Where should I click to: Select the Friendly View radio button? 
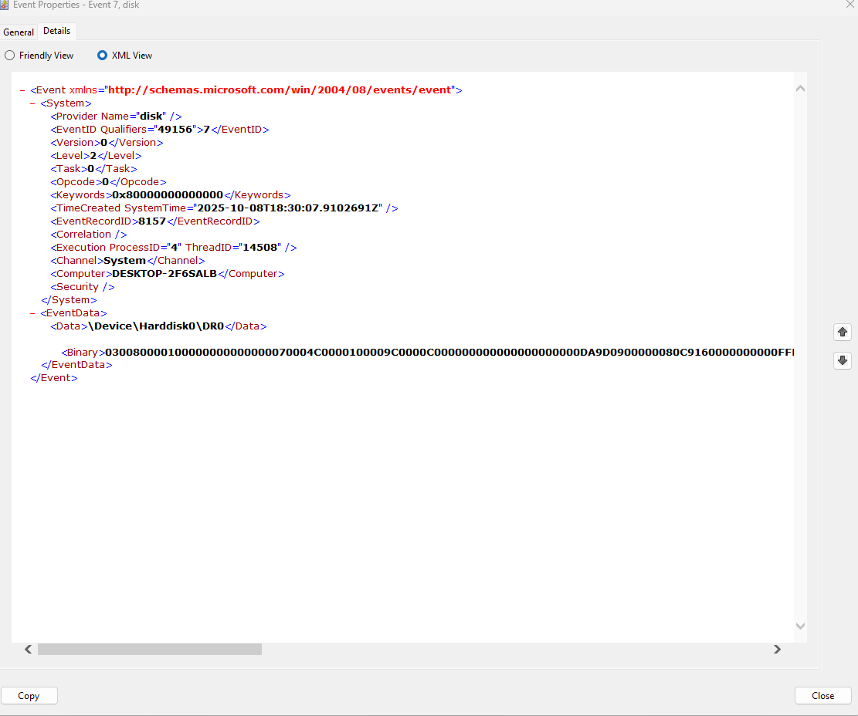9,56
